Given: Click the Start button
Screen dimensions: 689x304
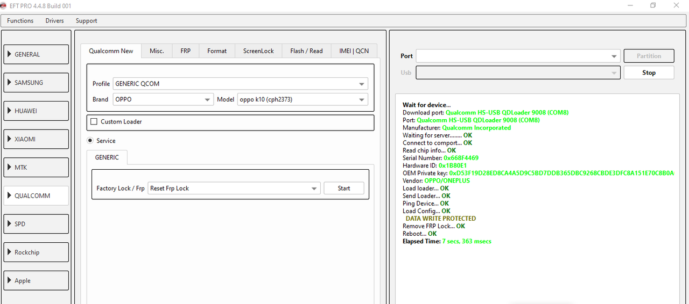Looking at the screenshot, I should pyautogui.click(x=344, y=189).
